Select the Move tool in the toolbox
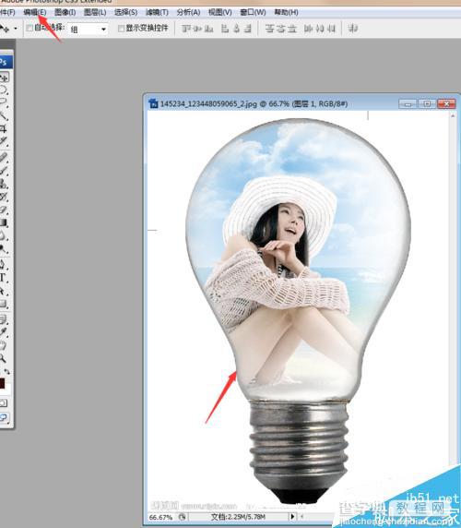461x528 pixels. [4, 78]
